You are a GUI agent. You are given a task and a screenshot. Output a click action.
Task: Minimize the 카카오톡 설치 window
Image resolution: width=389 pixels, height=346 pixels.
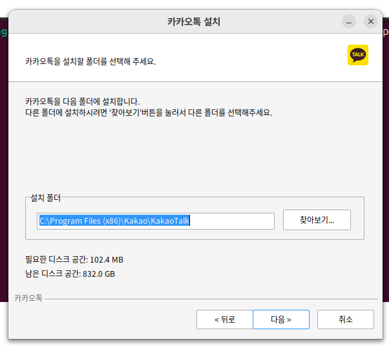pyautogui.click(x=349, y=21)
